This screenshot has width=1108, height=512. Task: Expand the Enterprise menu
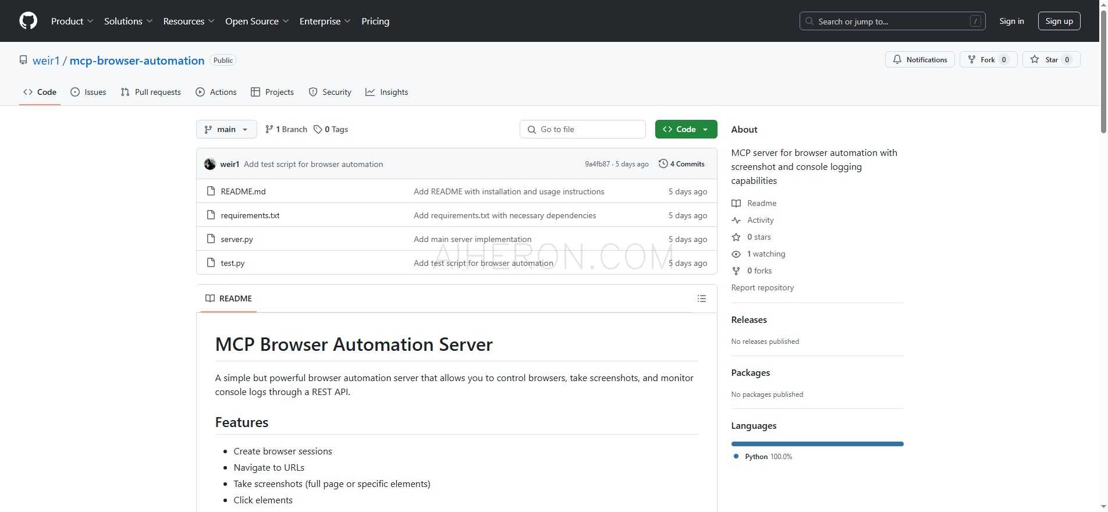325,21
